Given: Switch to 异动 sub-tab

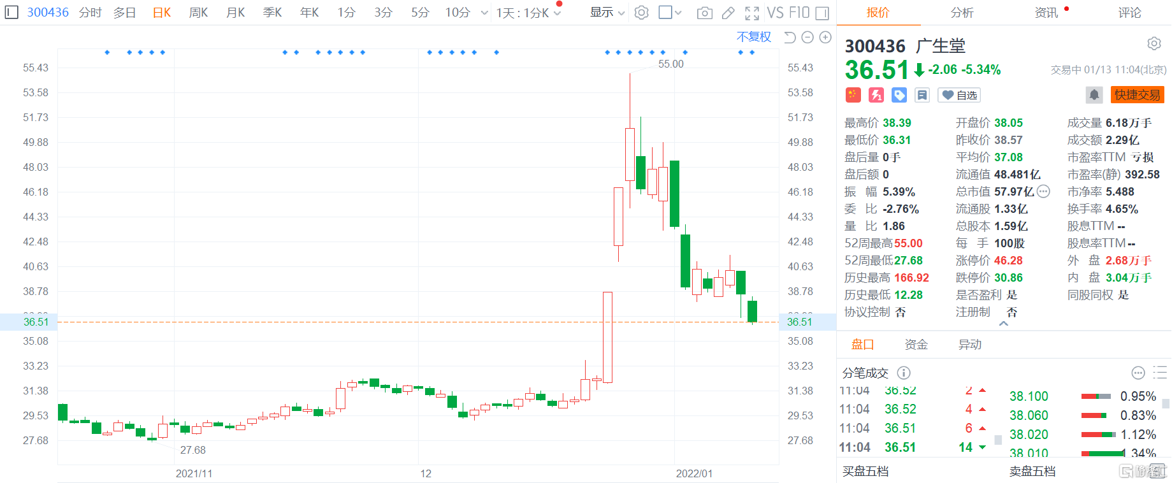Looking at the screenshot, I should click(970, 345).
